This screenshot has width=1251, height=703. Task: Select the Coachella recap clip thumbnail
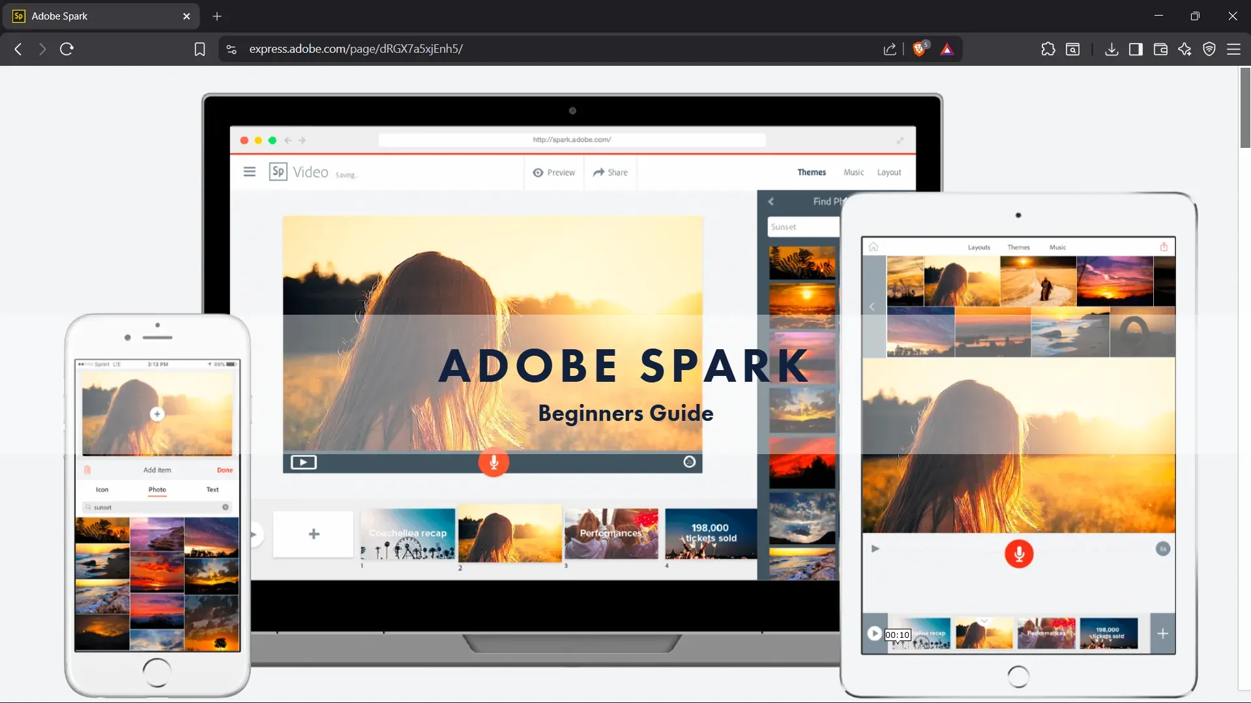pos(407,534)
